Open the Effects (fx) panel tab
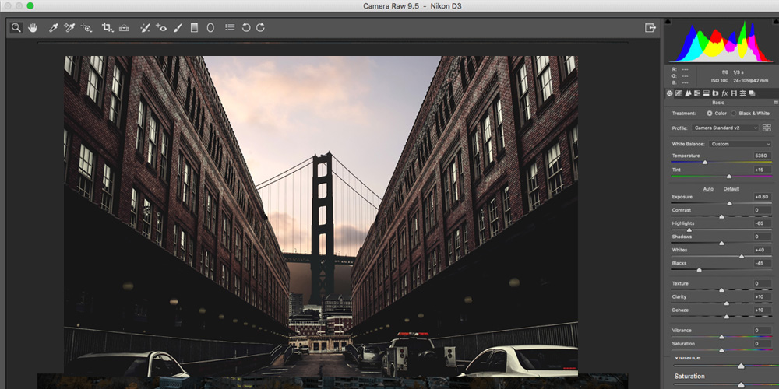779x389 pixels. click(724, 93)
